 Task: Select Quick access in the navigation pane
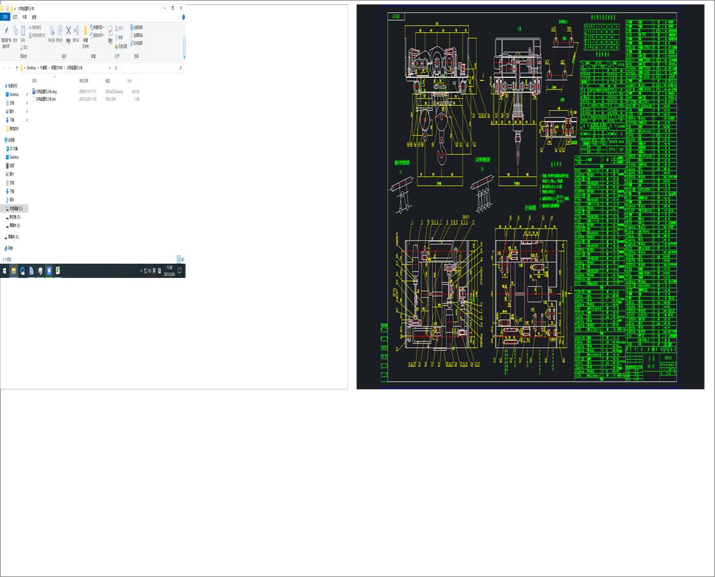[x=12, y=86]
